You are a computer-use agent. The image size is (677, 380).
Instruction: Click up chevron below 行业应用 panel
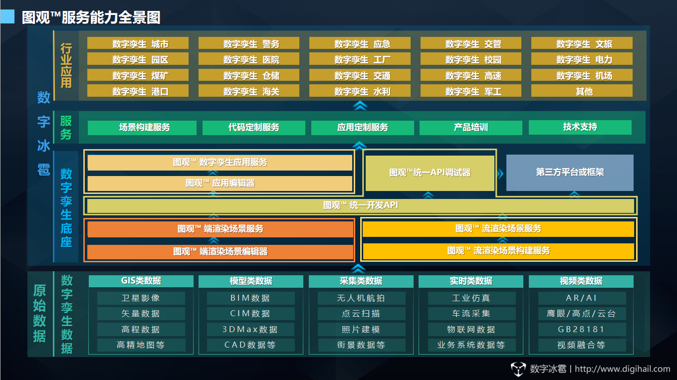[360, 105]
